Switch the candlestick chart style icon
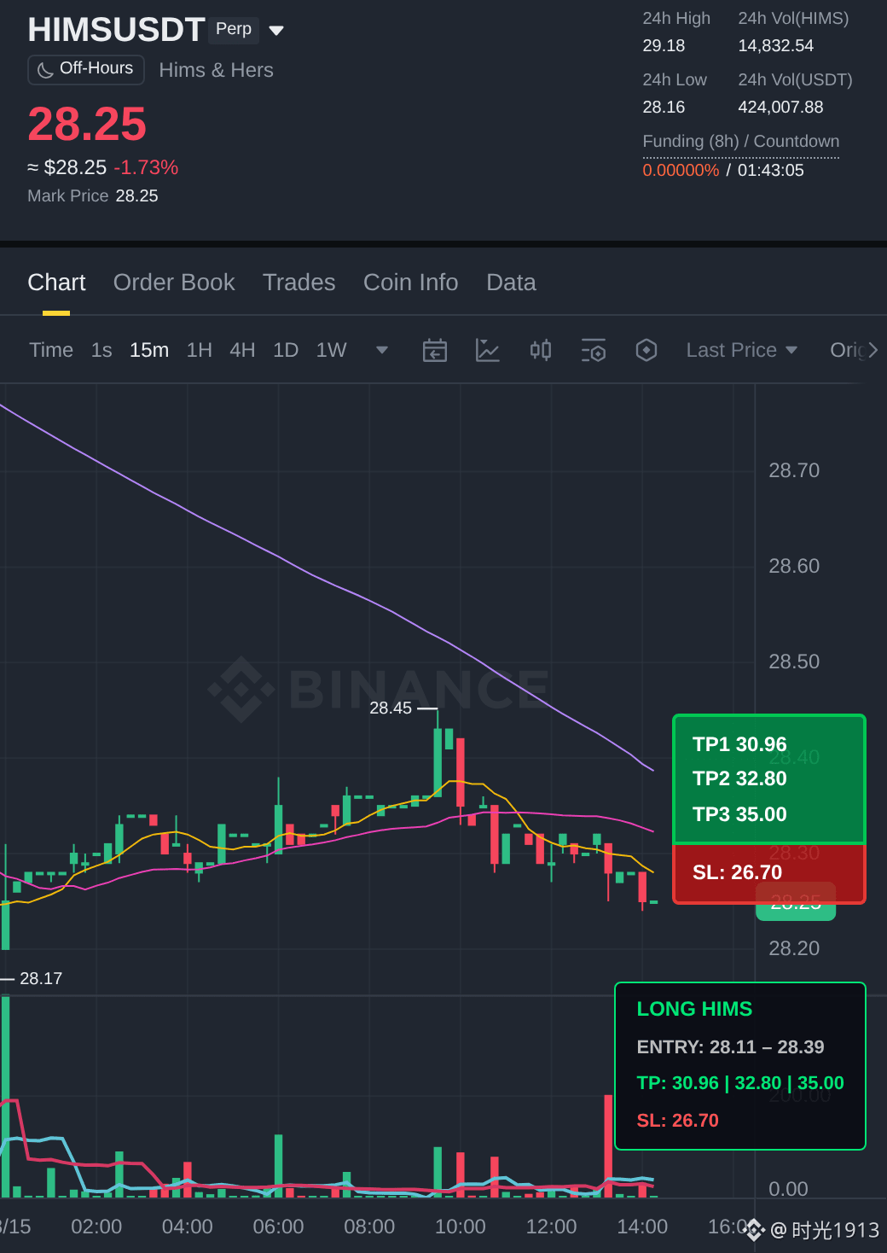The image size is (887, 1253). 541,350
